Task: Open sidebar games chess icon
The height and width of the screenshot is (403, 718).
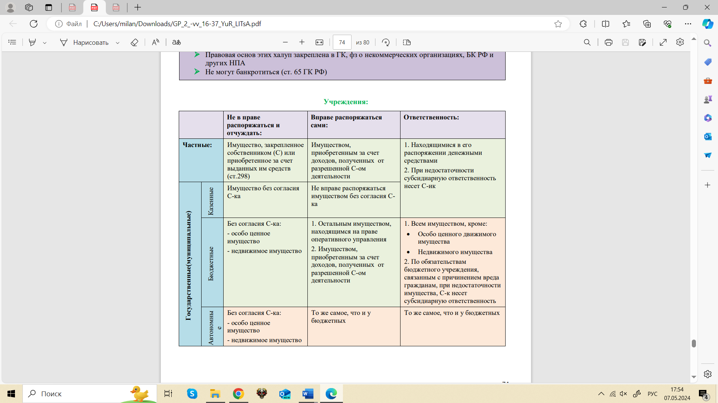Action: [708, 99]
